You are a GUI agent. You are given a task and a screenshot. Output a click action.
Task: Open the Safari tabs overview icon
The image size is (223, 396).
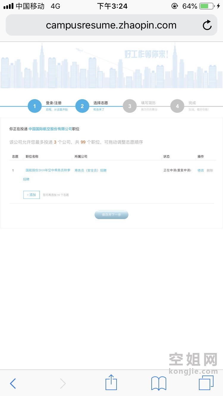tap(206, 383)
